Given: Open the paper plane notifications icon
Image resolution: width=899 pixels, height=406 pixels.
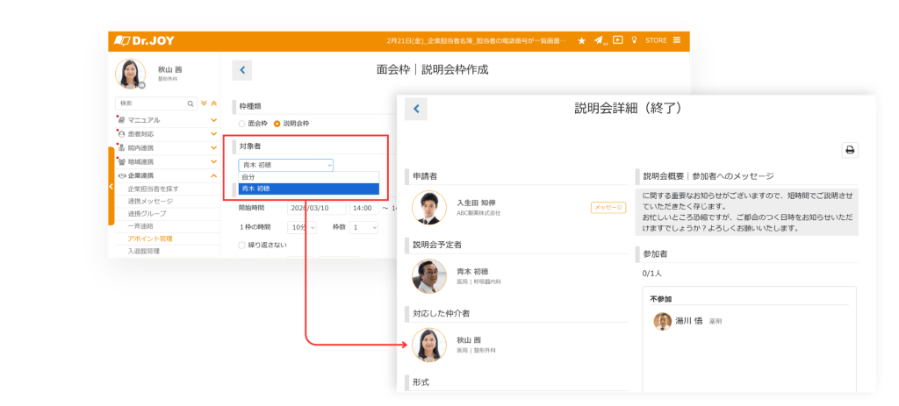Looking at the screenshot, I should 599,40.
